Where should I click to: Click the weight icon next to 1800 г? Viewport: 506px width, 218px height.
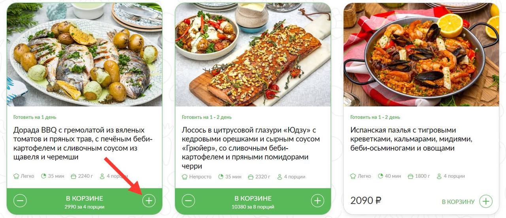tap(410, 176)
